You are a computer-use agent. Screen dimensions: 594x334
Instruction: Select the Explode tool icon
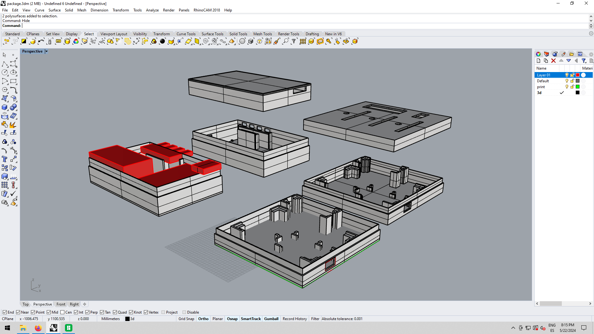pos(13,125)
